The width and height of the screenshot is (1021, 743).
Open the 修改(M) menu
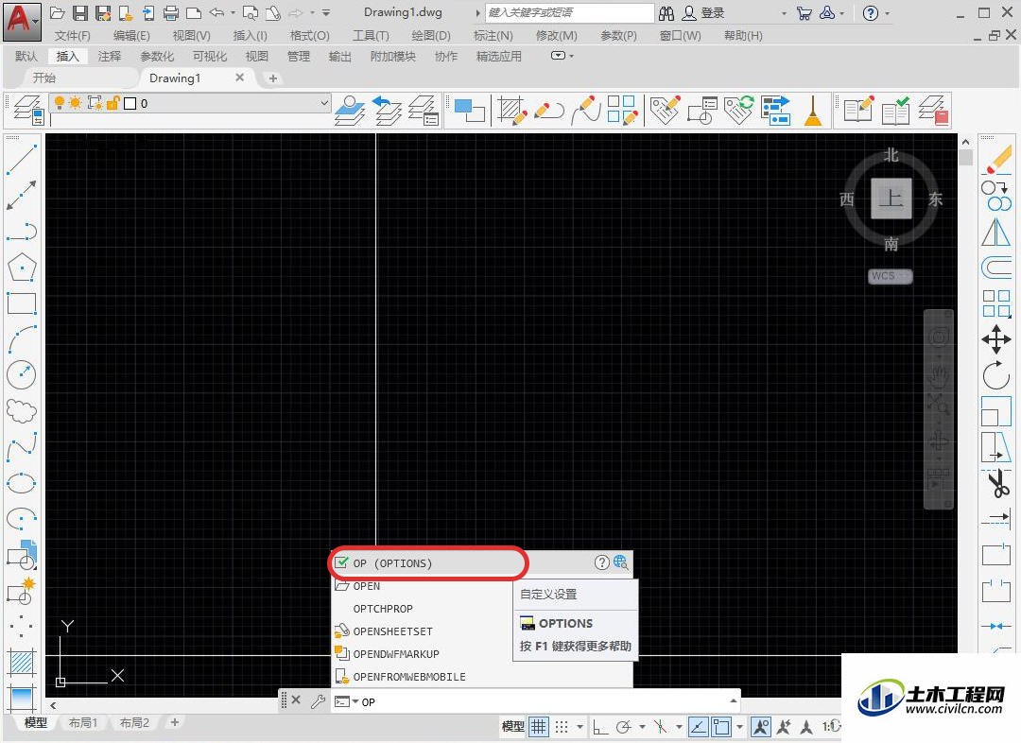tap(557, 36)
